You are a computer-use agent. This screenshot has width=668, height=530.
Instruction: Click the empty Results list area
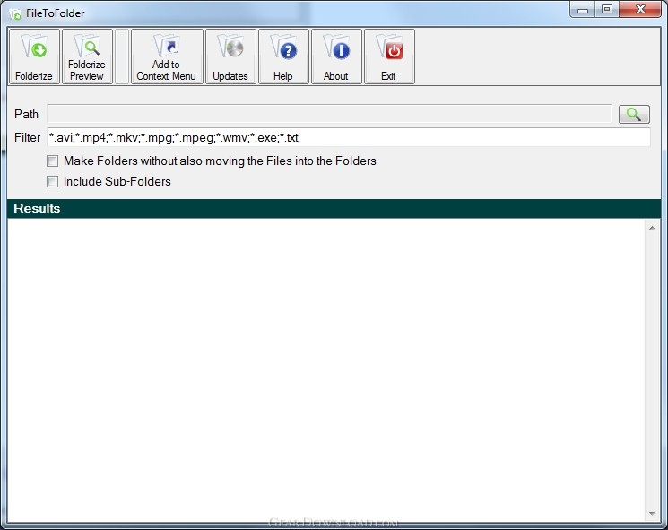pos(325,370)
